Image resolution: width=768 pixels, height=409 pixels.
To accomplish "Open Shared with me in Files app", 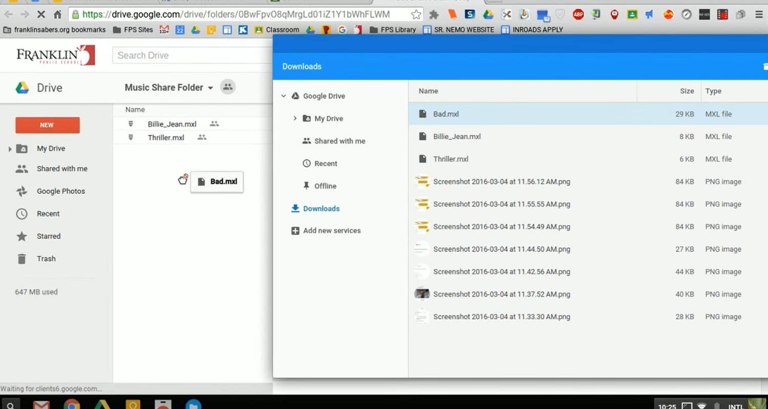I will point(340,141).
